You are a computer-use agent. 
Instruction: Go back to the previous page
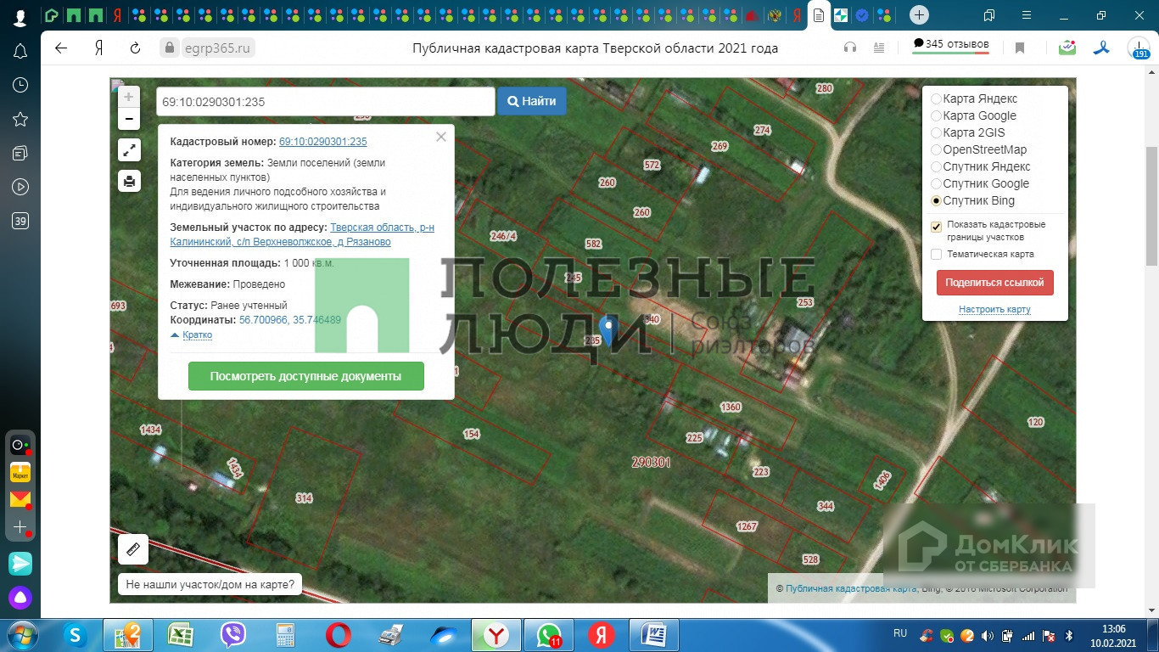coord(61,48)
